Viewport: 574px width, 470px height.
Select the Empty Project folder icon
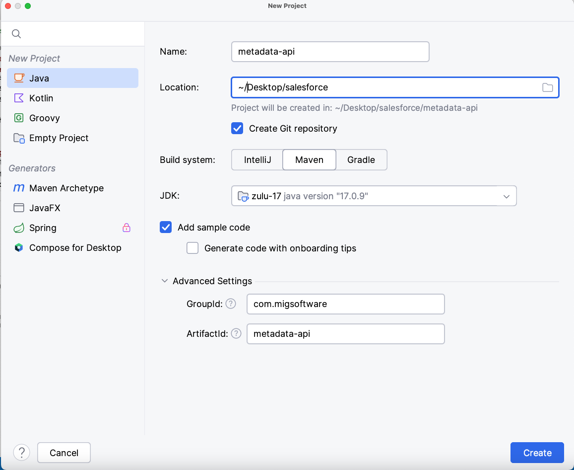tap(19, 138)
